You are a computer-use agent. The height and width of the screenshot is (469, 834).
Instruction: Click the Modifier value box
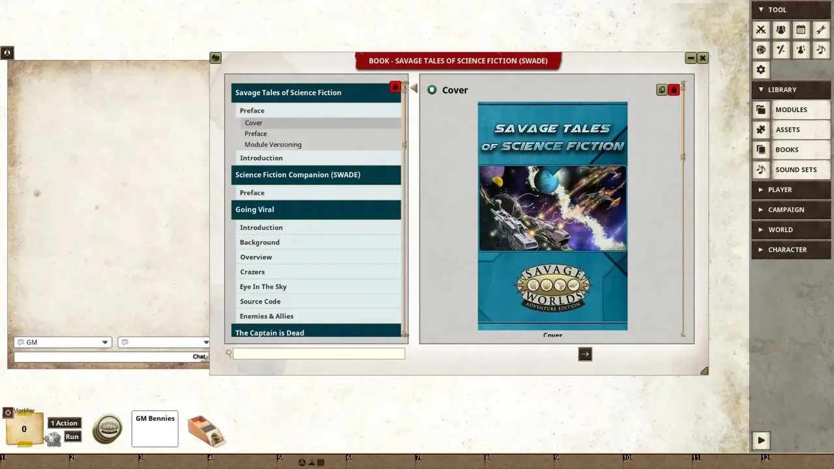click(24, 429)
